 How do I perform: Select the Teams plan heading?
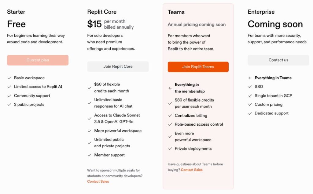coord(176,12)
